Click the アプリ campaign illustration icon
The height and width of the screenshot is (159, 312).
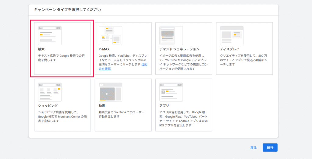tap(171, 92)
